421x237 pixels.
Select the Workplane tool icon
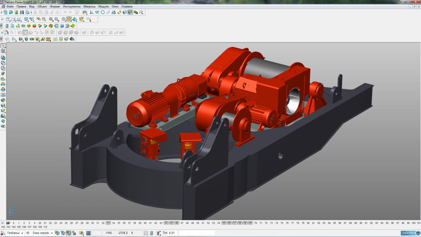[x=91, y=12]
